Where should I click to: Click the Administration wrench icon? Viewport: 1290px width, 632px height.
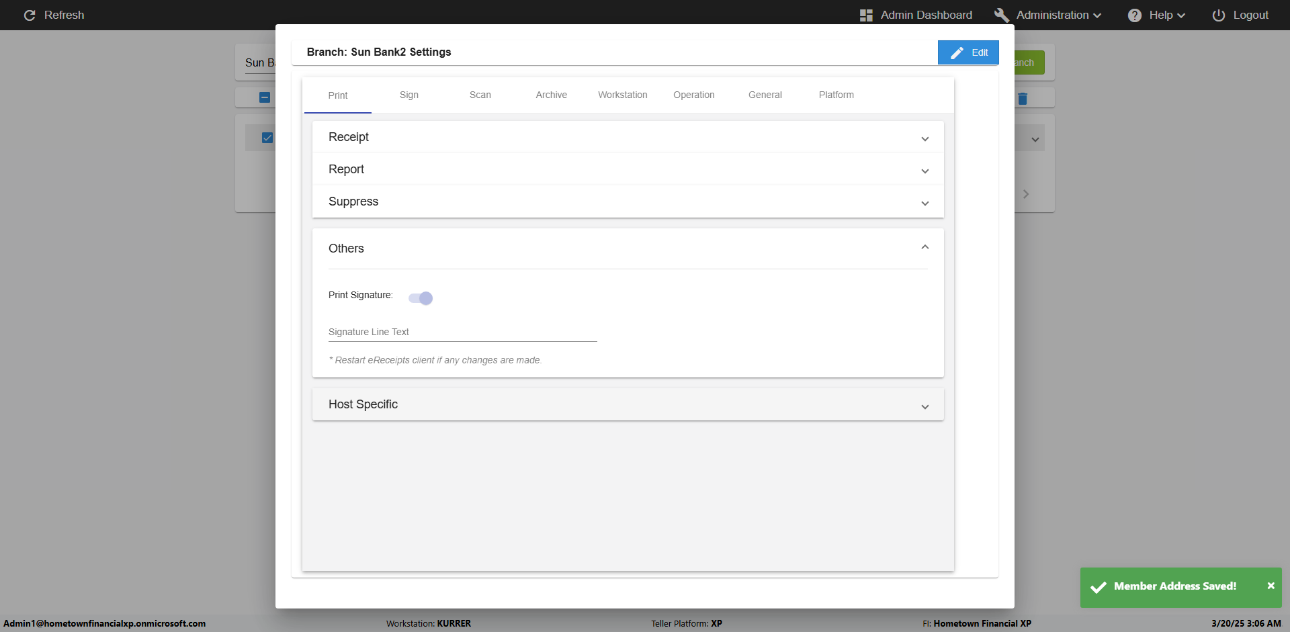[1002, 15]
